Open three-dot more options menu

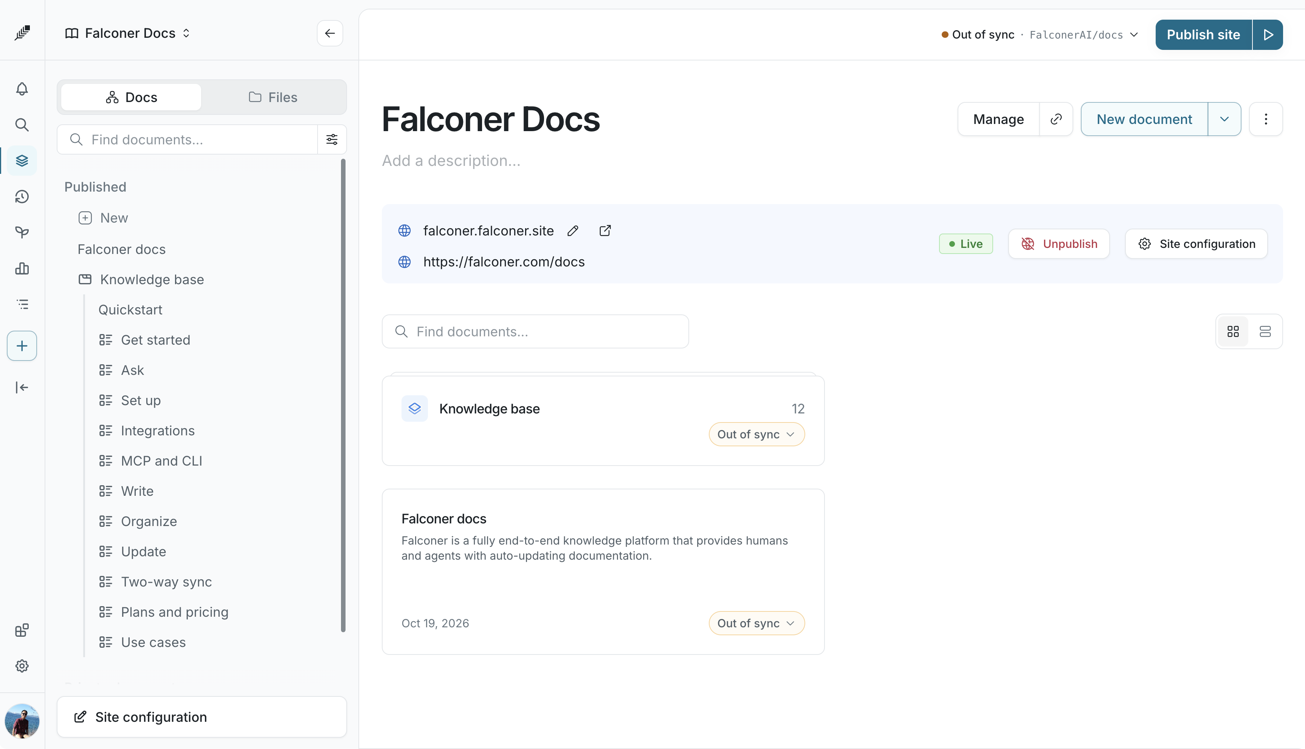click(1266, 119)
